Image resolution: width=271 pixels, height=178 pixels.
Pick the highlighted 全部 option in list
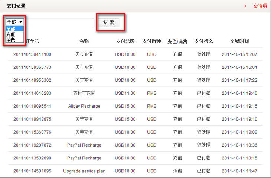[x=11, y=29]
